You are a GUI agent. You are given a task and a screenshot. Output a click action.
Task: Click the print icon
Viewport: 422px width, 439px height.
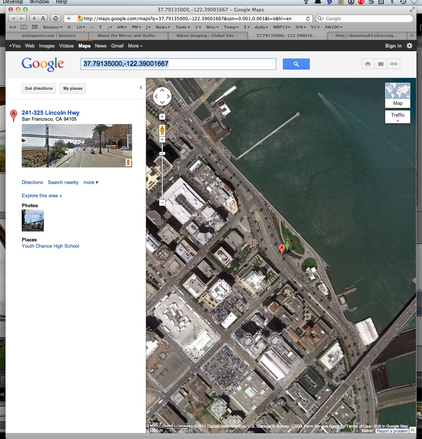pyautogui.click(x=368, y=64)
